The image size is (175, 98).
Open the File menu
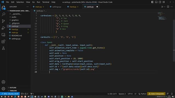(7, 2)
